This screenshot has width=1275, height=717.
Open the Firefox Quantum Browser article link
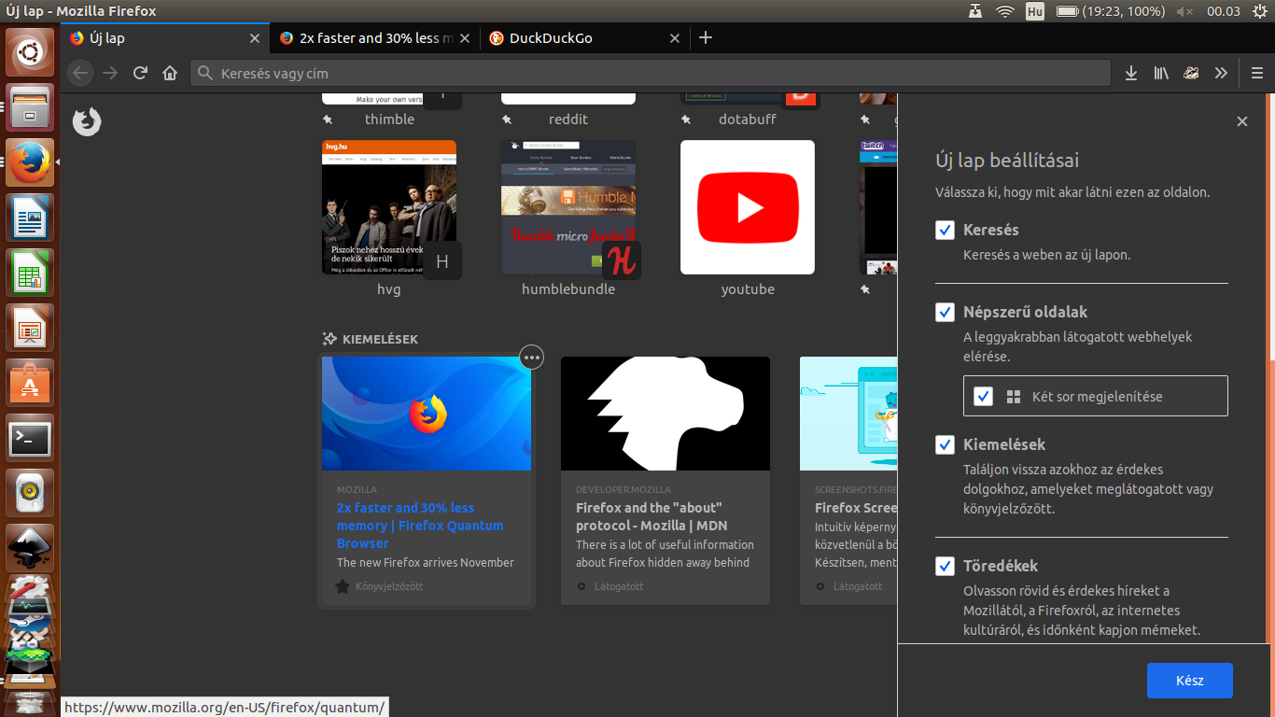click(419, 526)
